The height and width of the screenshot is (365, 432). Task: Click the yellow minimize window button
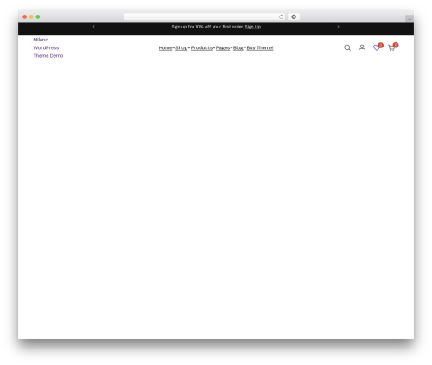31,16
